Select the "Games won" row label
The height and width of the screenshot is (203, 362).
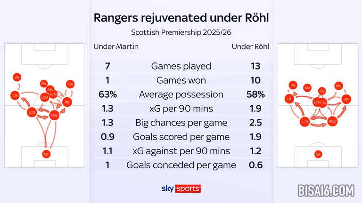(x=181, y=80)
